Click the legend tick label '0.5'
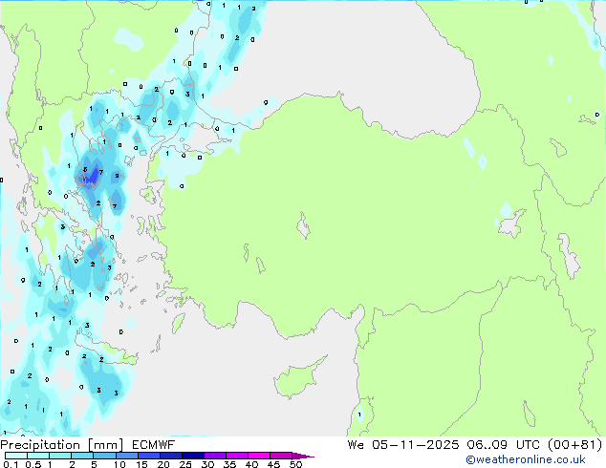 click(x=32, y=464)
